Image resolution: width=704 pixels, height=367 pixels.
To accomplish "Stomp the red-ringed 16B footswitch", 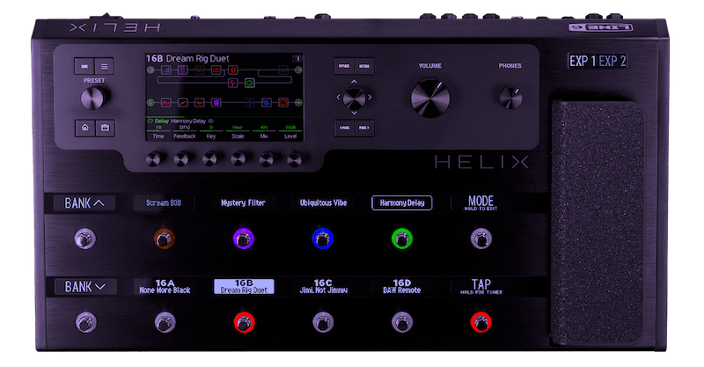I will 244,322.
